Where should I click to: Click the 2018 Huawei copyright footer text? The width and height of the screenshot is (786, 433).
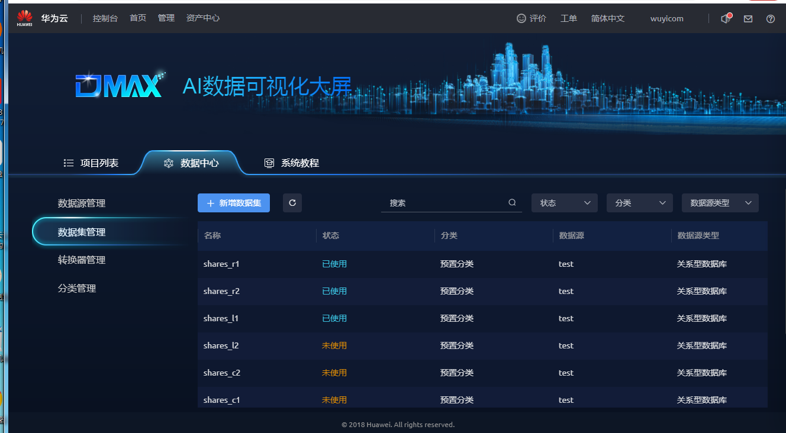click(398, 425)
